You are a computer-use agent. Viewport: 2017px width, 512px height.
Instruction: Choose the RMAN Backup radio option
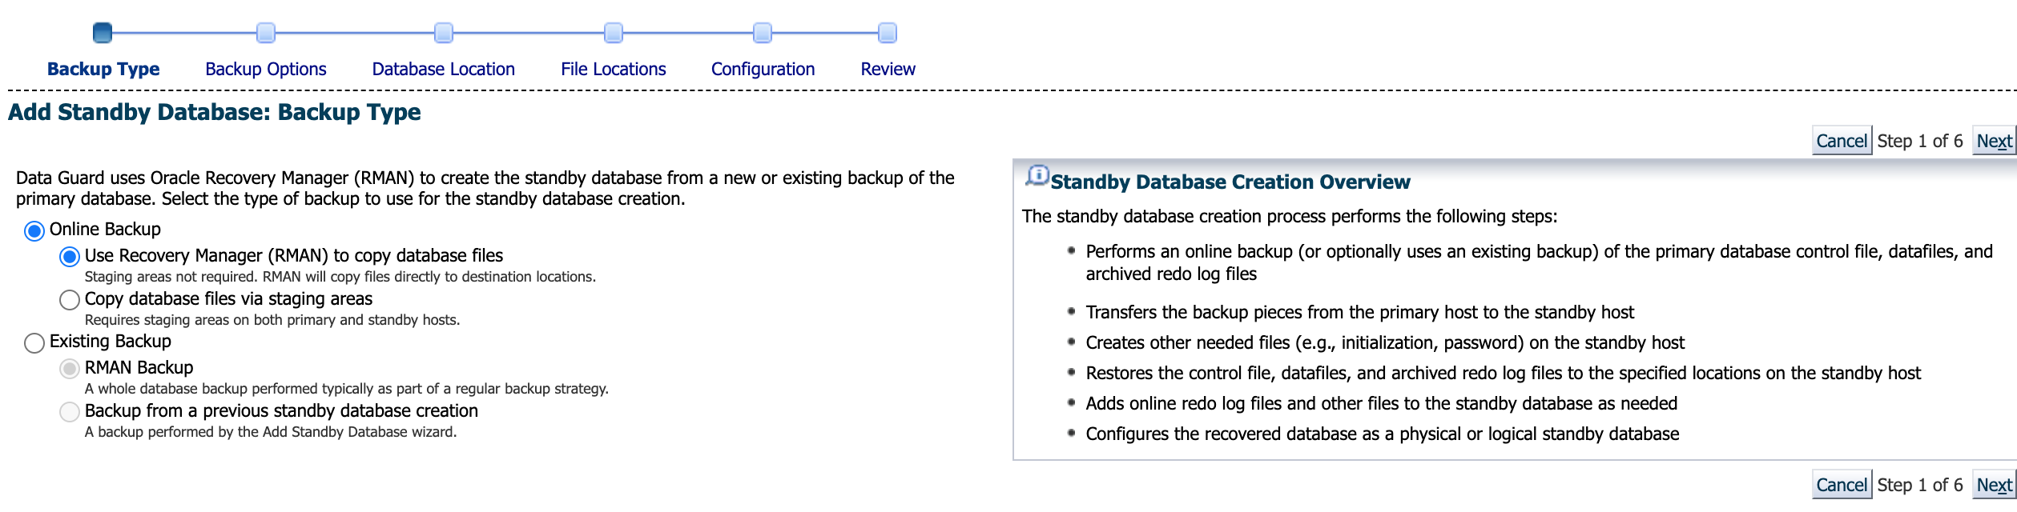point(70,369)
